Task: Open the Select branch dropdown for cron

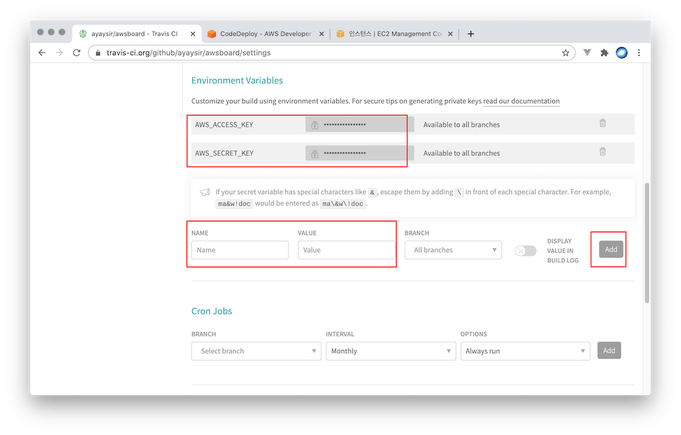Action: tap(256, 351)
